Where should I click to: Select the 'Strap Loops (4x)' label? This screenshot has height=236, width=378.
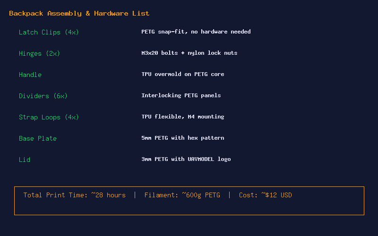[x=49, y=117]
